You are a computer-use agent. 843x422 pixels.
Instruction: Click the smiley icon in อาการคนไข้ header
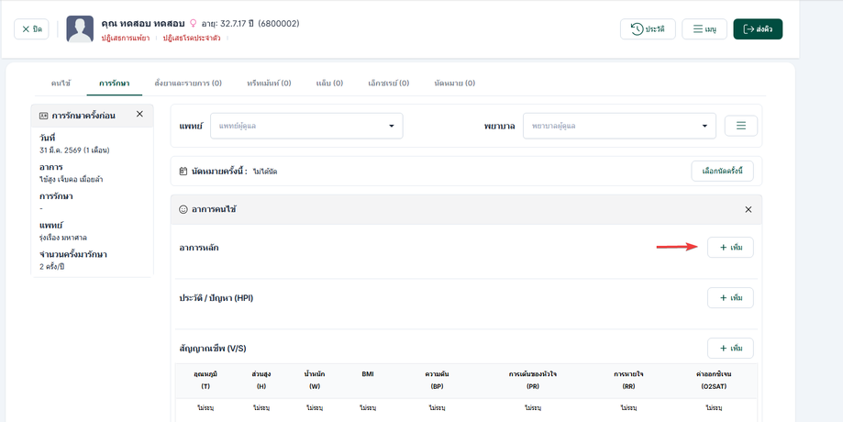pyautogui.click(x=183, y=210)
